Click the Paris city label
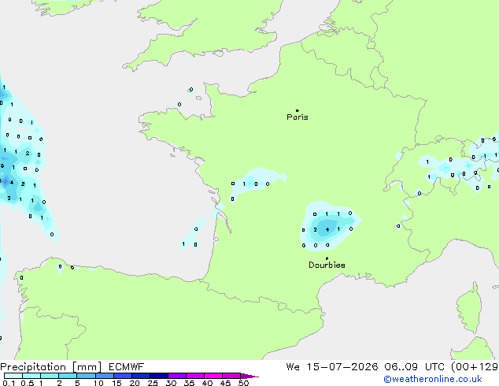The image size is (499, 386). (298, 117)
